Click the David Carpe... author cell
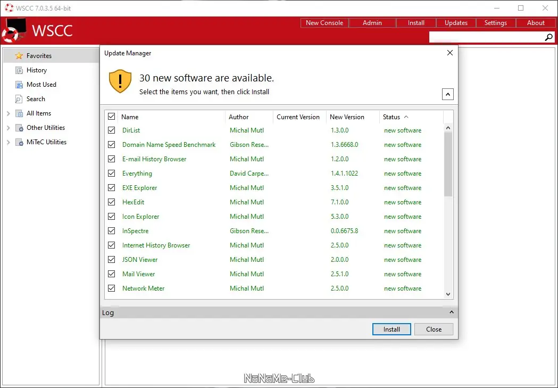 coord(249,174)
